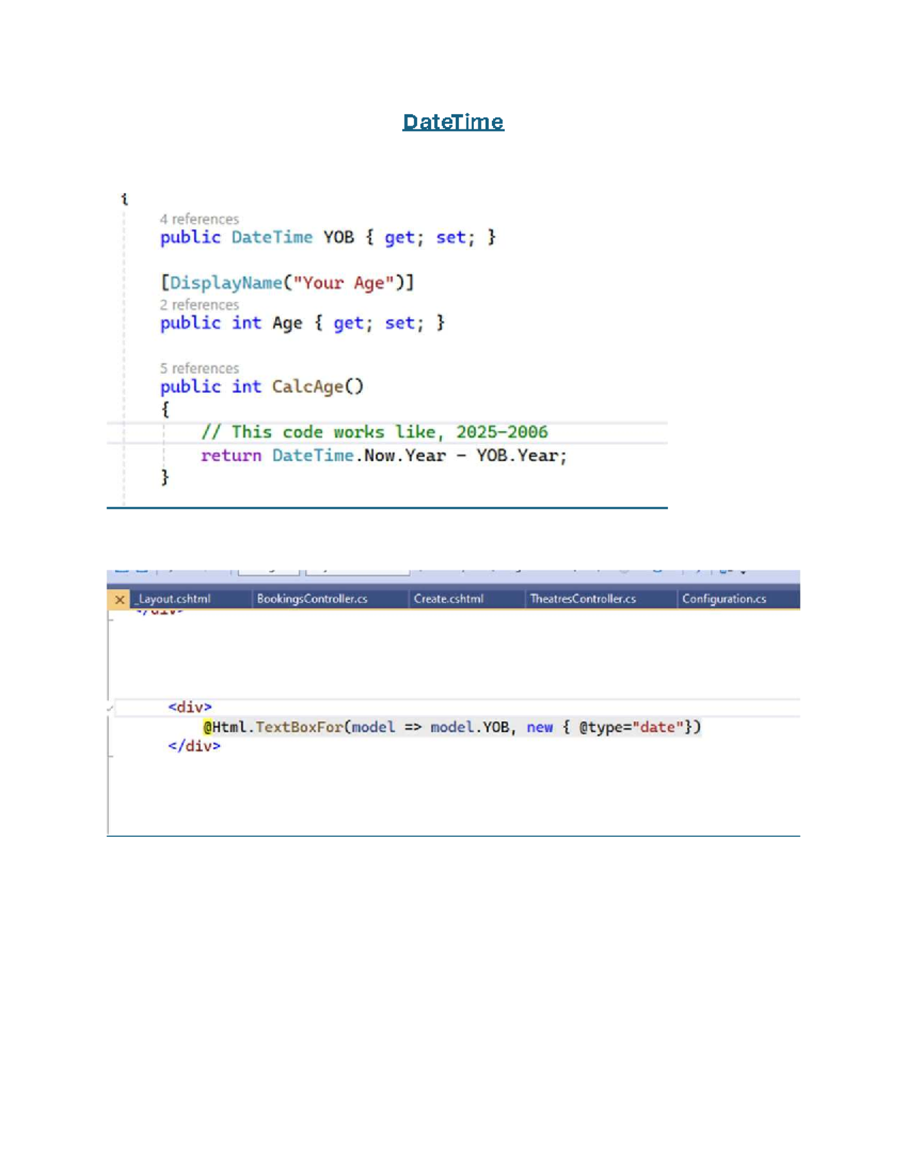Switch to the _Layout.cshtml tab

click(172, 599)
